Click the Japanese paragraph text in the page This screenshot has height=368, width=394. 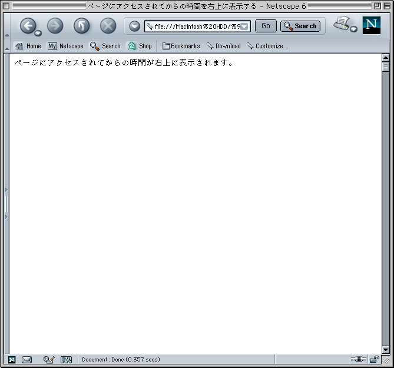click(124, 62)
